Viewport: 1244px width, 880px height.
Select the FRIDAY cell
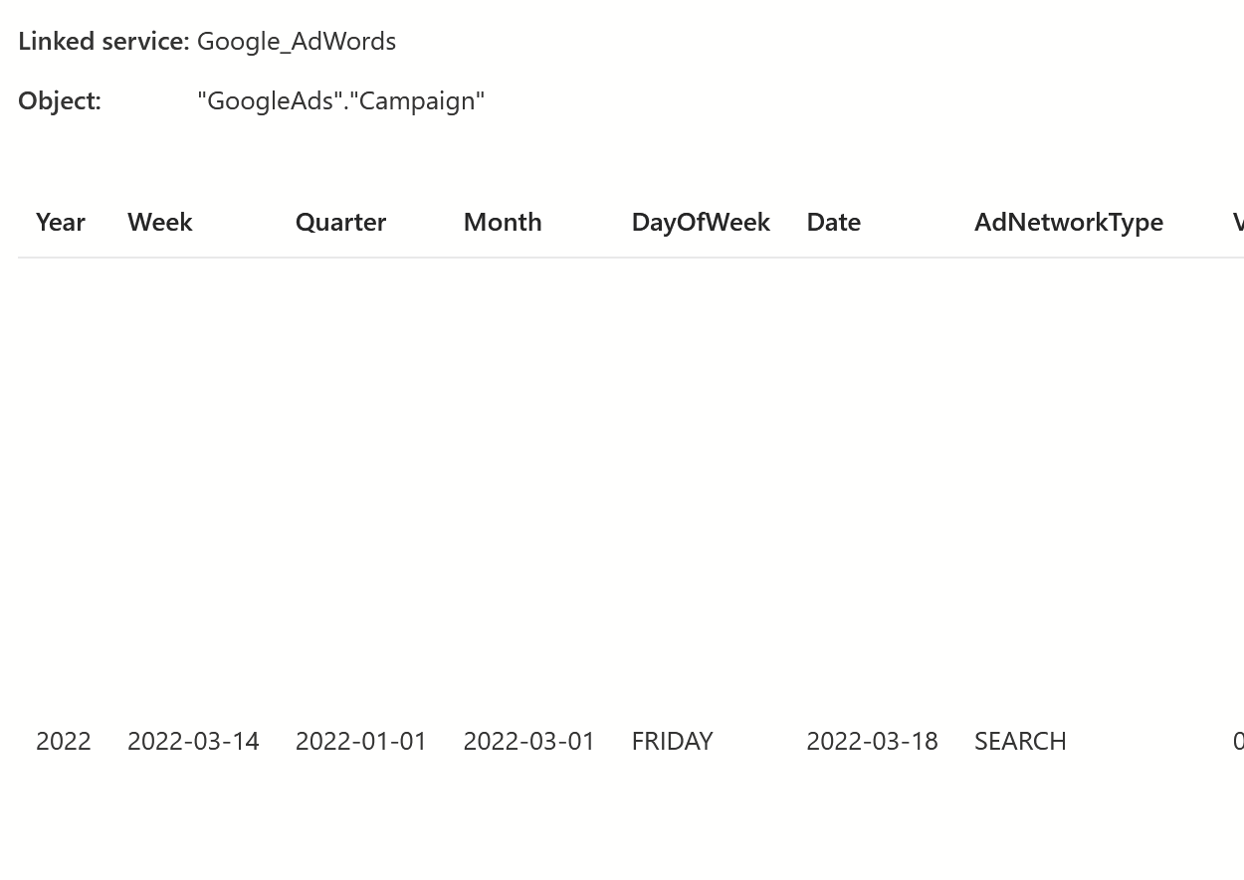click(x=672, y=741)
